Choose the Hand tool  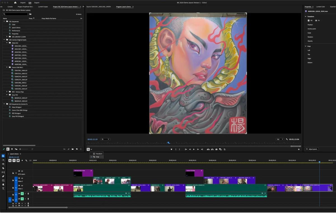click(3, 185)
